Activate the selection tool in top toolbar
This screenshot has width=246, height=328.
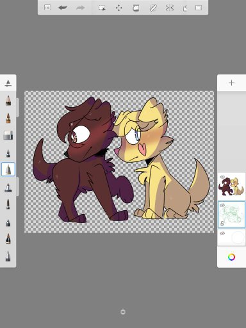102,8
